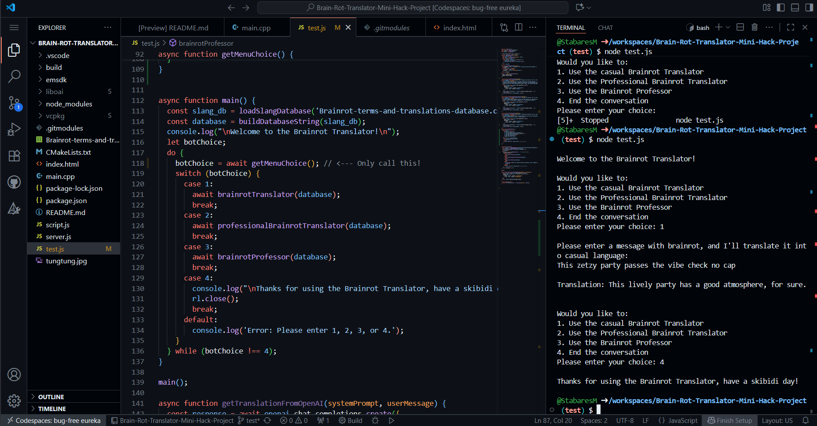Kill terminal with trash icon
The height and width of the screenshot is (426, 817).
pos(755,27)
